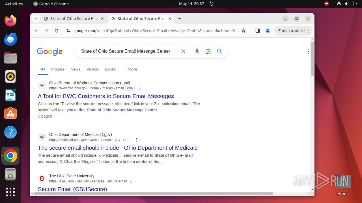The height and width of the screenshot is (203, 362).
Task: Open Rhythmbox music player icon
Action: pos(10,76)
